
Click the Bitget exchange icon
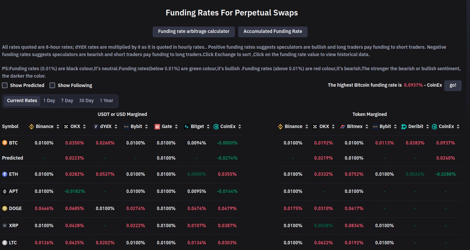(187, 126)
